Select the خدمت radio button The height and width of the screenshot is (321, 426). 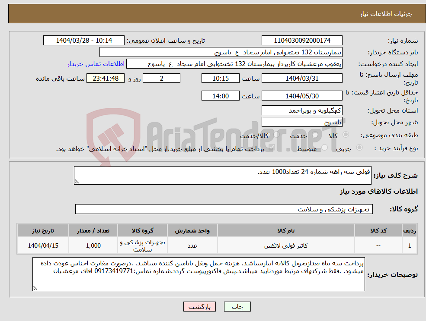[314, 135]
